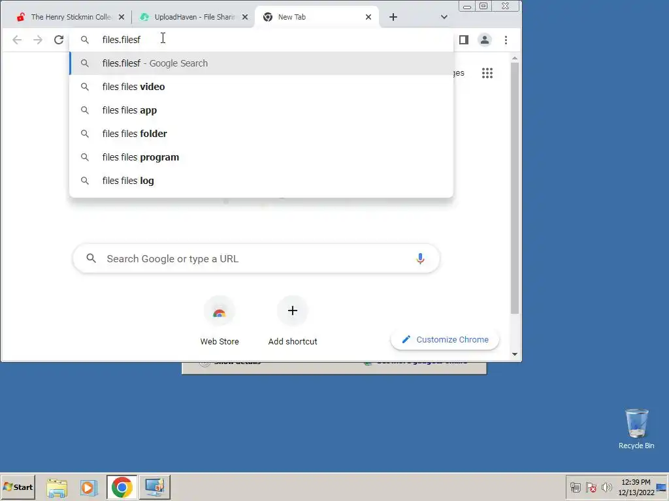The width and height of the screenshot is (669, 501).
Task: Choose the files files app suggestion
Action: click(261, 110)
